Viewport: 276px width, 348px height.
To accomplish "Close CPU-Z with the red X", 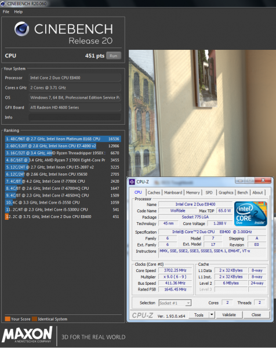I will (263, 180).
